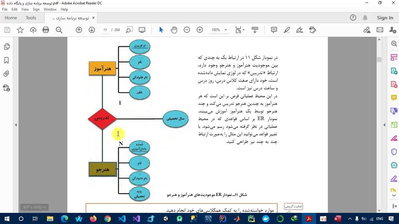Viewport: 399px width, 224px height.
Task: Open the View menu
Action: click(x=25, y=9)
